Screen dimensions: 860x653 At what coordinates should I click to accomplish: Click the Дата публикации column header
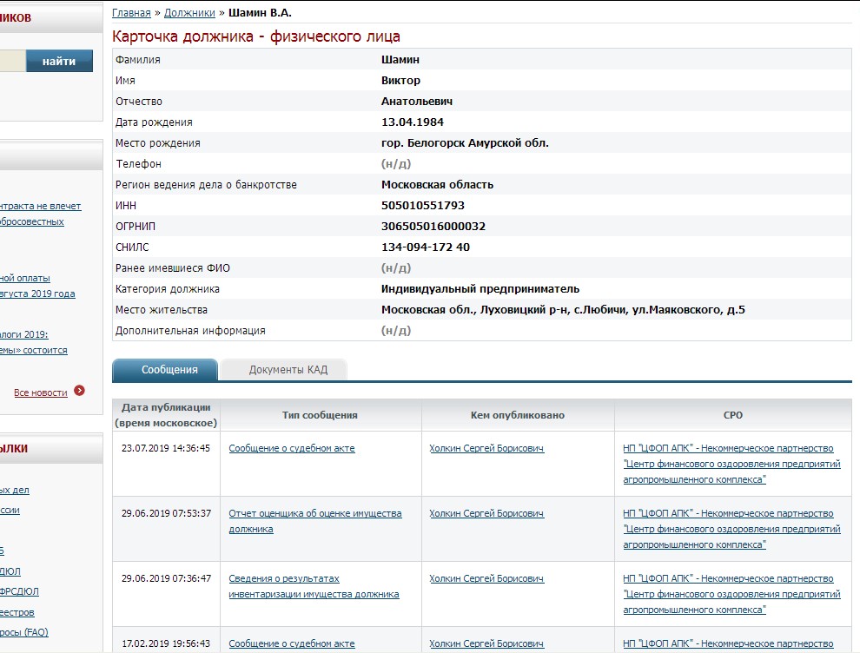click(x=166, y=415)
